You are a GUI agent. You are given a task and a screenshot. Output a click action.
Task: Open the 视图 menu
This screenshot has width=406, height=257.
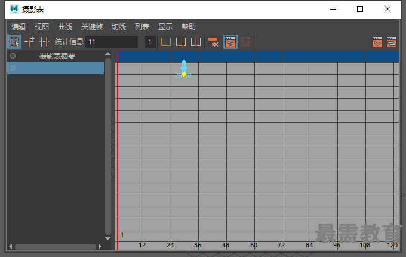point(42,27)
